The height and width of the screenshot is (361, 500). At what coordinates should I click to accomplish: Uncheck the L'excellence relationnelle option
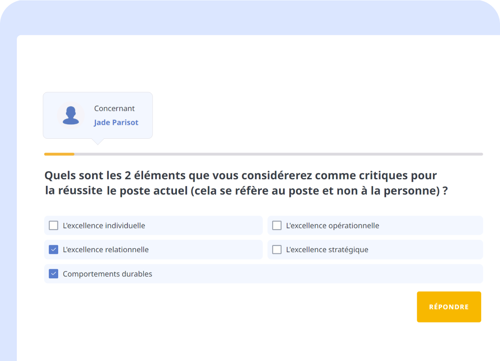53,249
